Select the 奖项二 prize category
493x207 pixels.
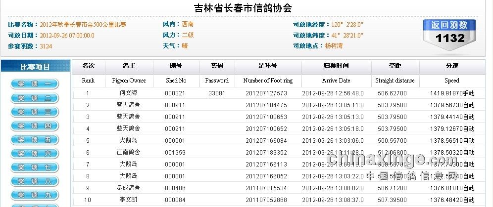pos(35,98)
